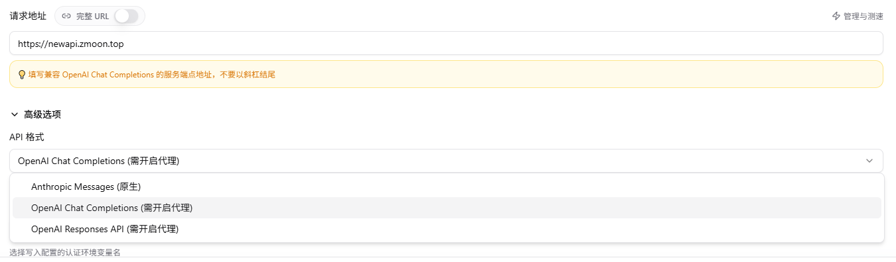Click the chain link icon beside 完整 URL

[66, 16]
